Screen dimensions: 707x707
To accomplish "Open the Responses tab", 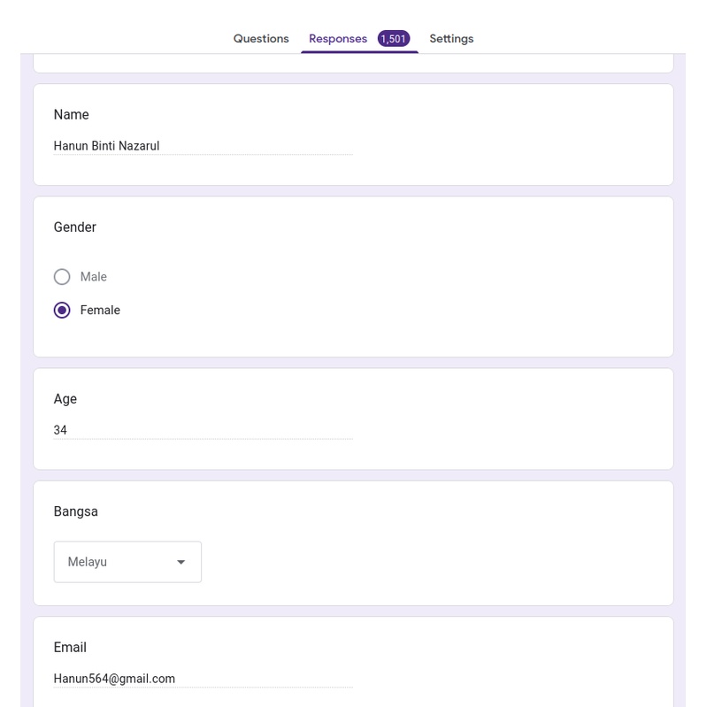I will pos(337,39).
